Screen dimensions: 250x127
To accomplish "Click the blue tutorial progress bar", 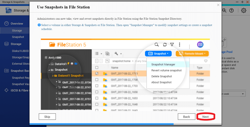I will pos(102,124).
